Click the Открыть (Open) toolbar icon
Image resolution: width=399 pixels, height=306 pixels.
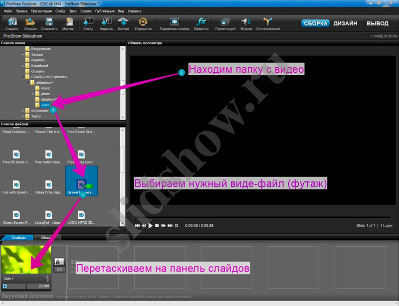pos(30,23)
